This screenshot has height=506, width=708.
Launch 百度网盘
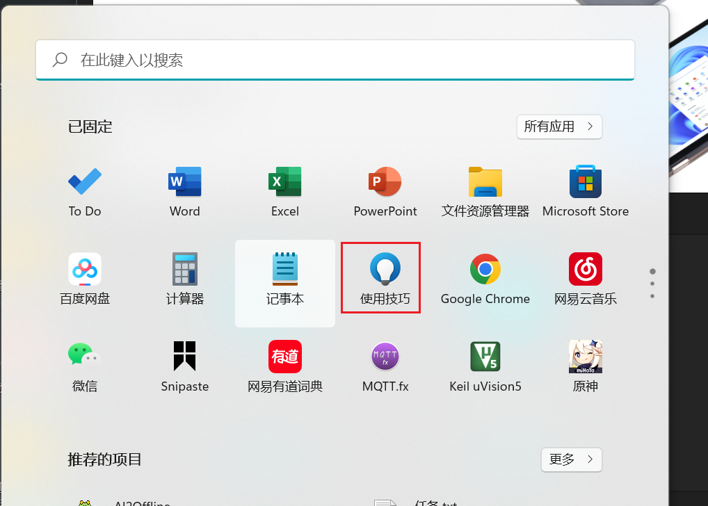pos(84,279)
